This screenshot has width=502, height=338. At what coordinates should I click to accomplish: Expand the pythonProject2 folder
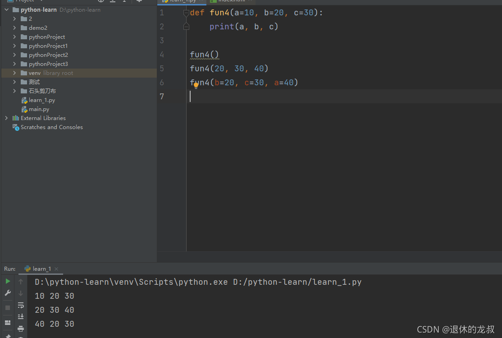[14, 55]
